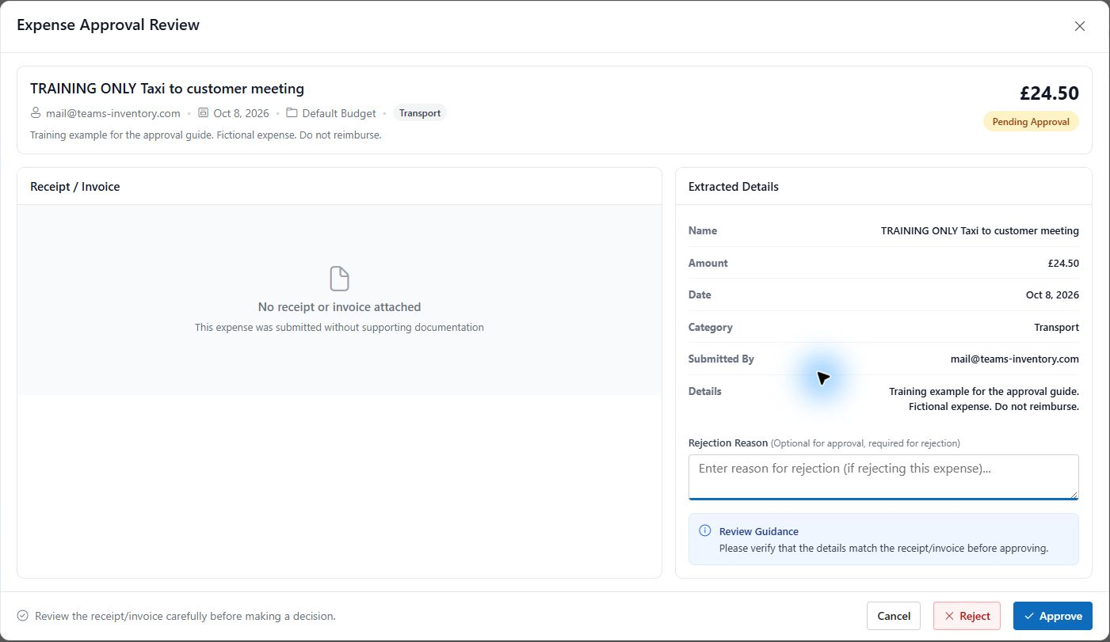
Task: Click the empty document icon in receipt panel
Action: (x=339, y=279)
